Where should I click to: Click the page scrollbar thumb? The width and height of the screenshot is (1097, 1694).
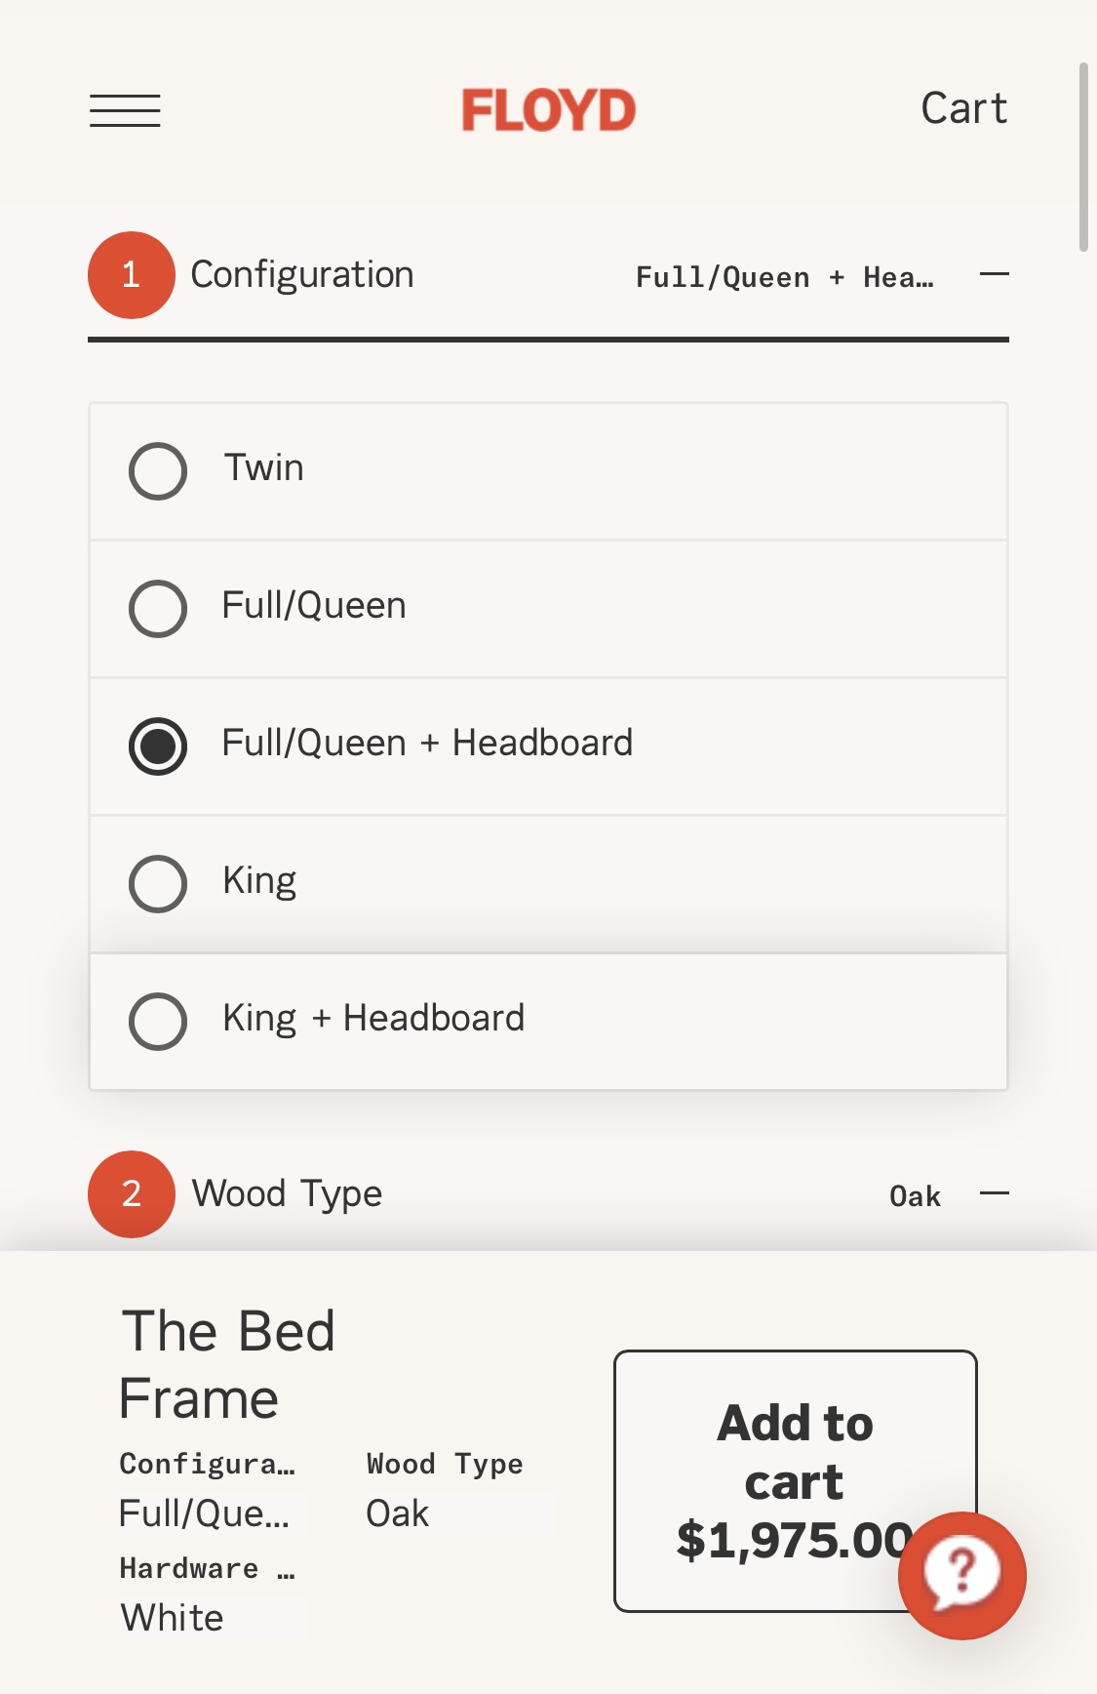(x=1082, y=156)
